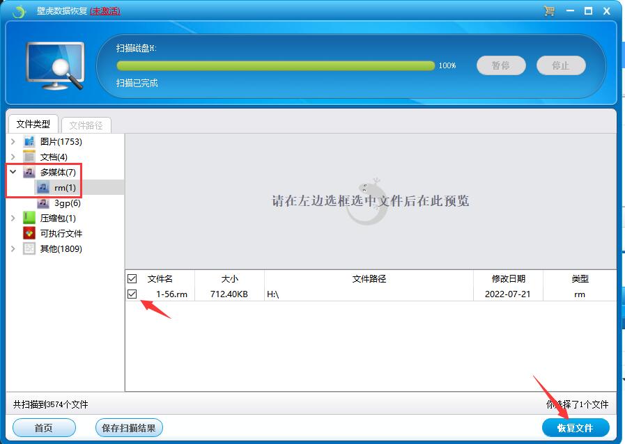Click the 文档(4) documents category icon
The height and width of the screenshot is (444, 625).
click(x=29, y=157)
